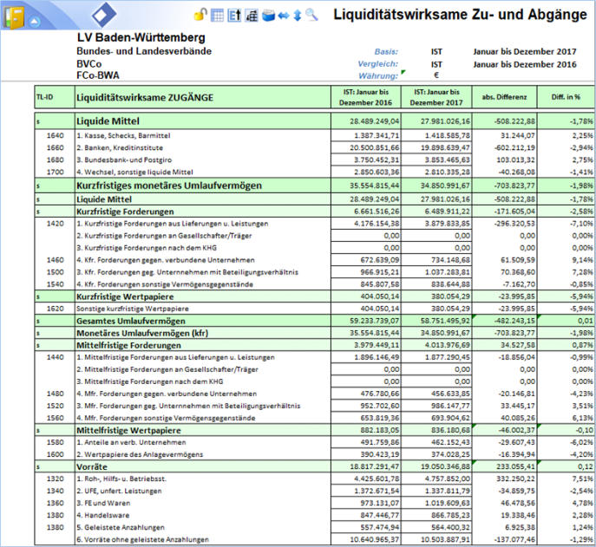Click the blue database cube icon
Image resolution: width=596 pixels, height=547 pixels.
(268, 15)
